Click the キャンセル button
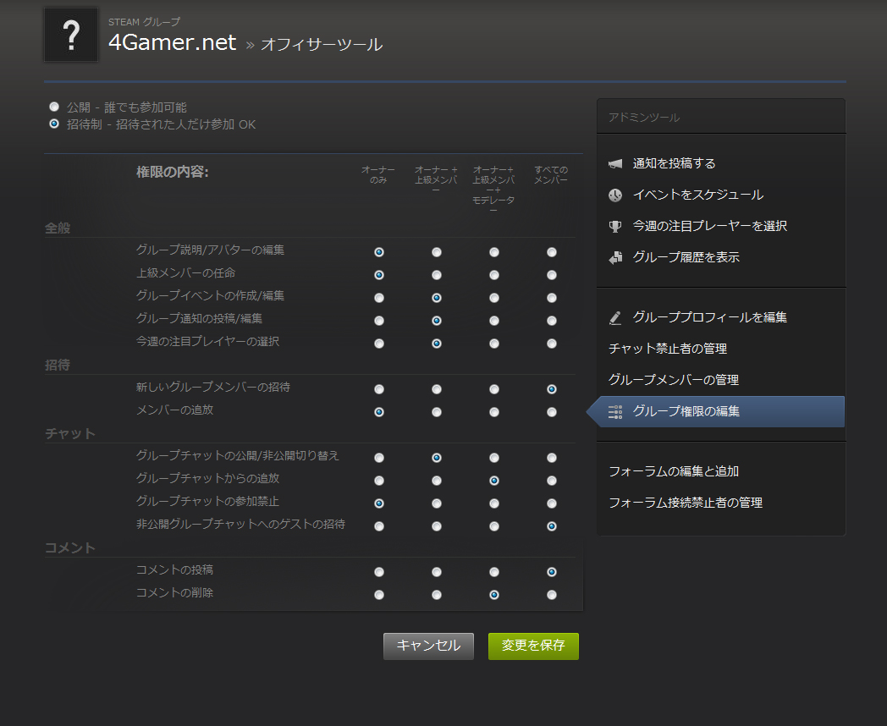Image resolution: width=887 pixels, height=726 pixels. [x=428, y=646]
